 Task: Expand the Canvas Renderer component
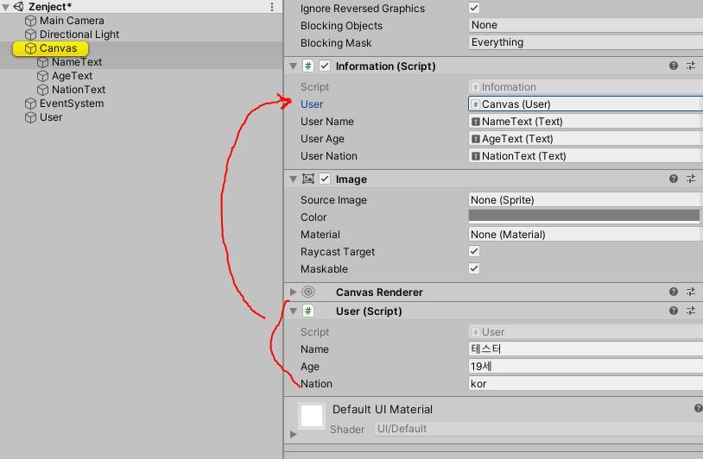pos(294,292)
